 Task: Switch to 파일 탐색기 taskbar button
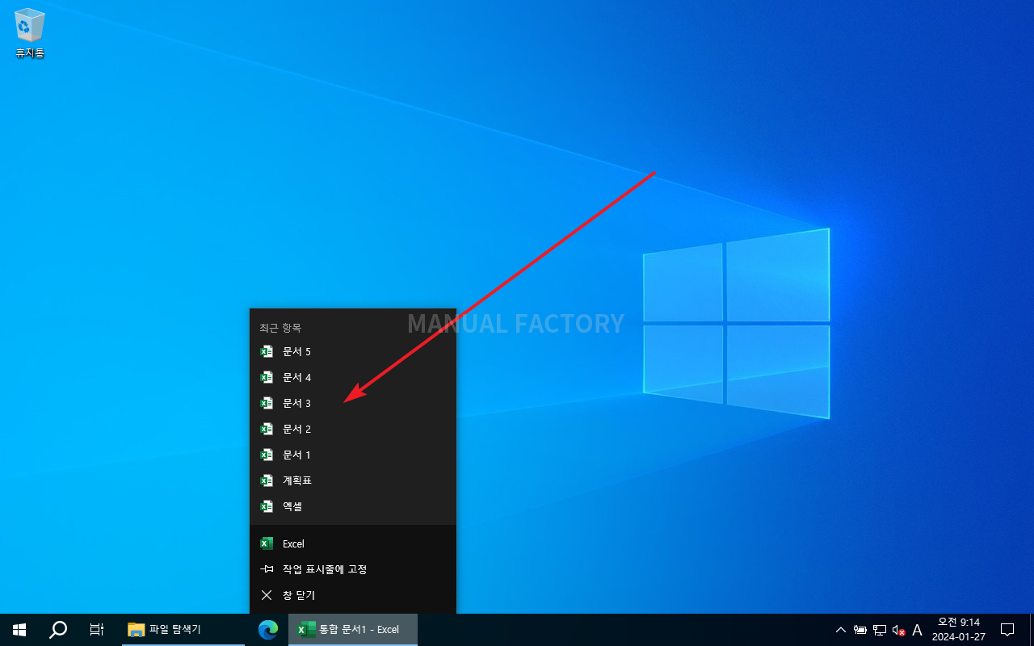(x=184, y=630)
